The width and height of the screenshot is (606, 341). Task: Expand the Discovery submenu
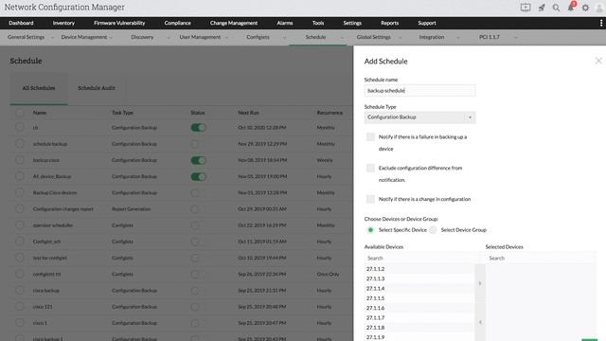[x=169, y=38]
